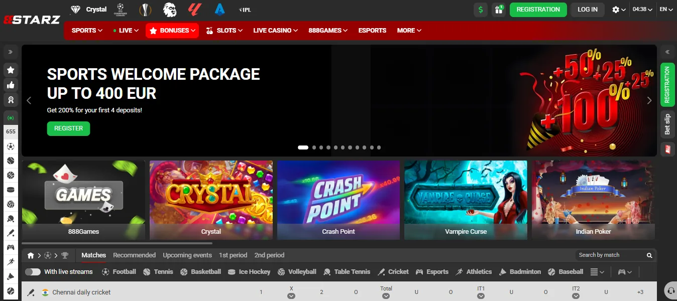Toggle the With live streams switch
Screen dimensions: 677x301
click(33, 272)
